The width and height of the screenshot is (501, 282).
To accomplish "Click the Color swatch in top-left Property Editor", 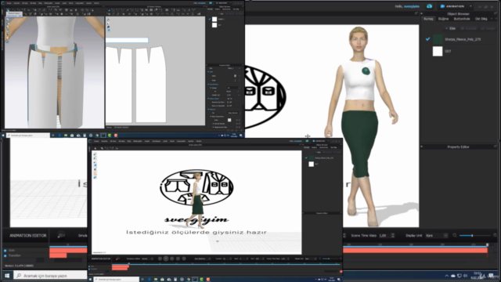I will tap(229, 120).
